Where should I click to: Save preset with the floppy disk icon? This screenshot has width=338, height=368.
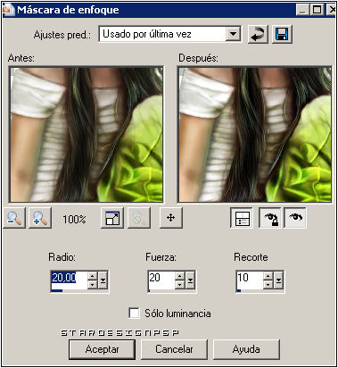[x=282, y=34]
